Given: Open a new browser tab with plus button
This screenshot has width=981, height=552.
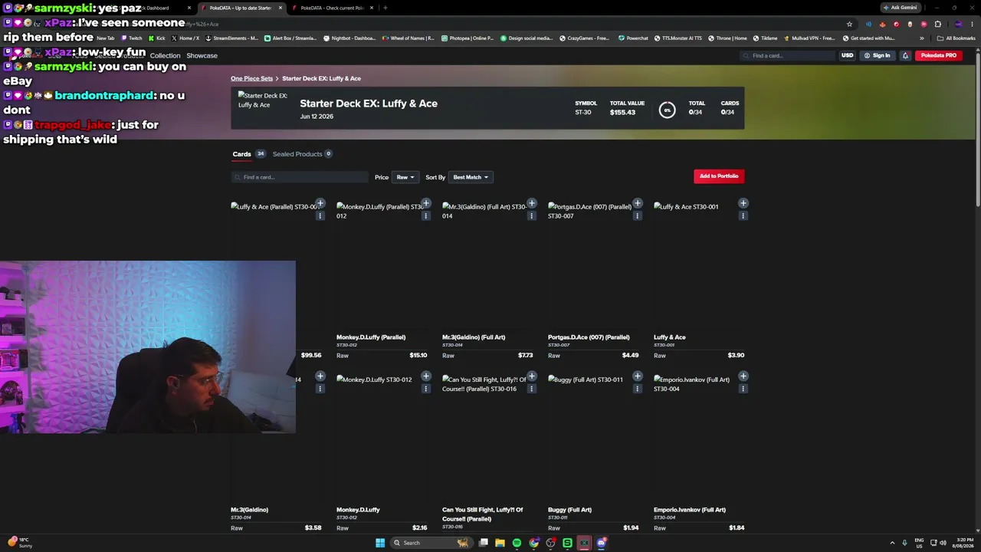Looking at the screenshot, I should click(x=385, y=8).
